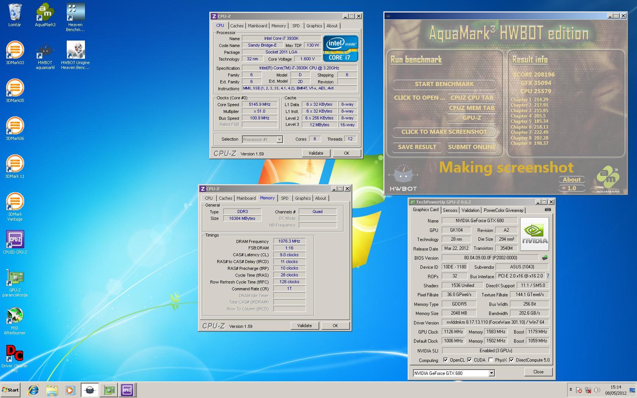The image size is (637, 398).
Task: Click Validate in the top CPU-Z window
Action: point(316,153)
